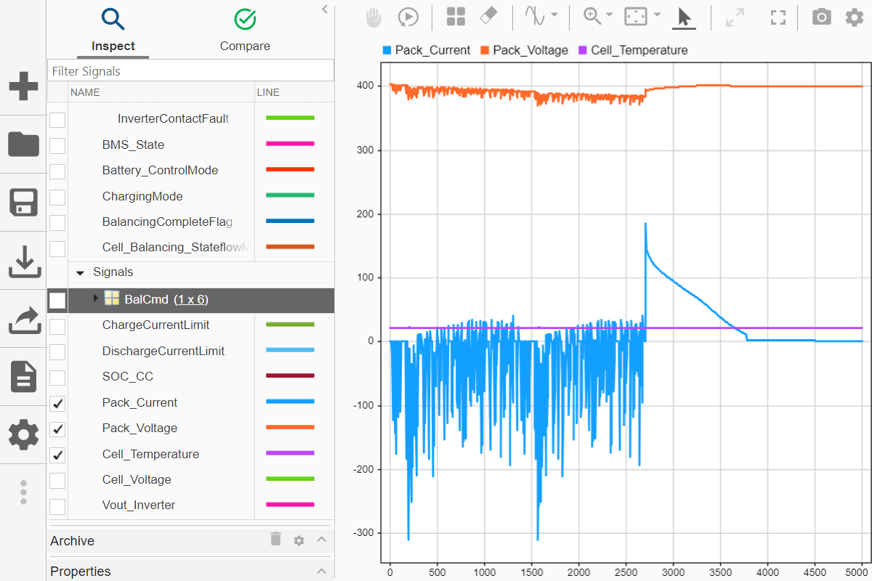
Task: Uncheck the Pack_Current signal checkbox
Action: click(x=57, y=404)
